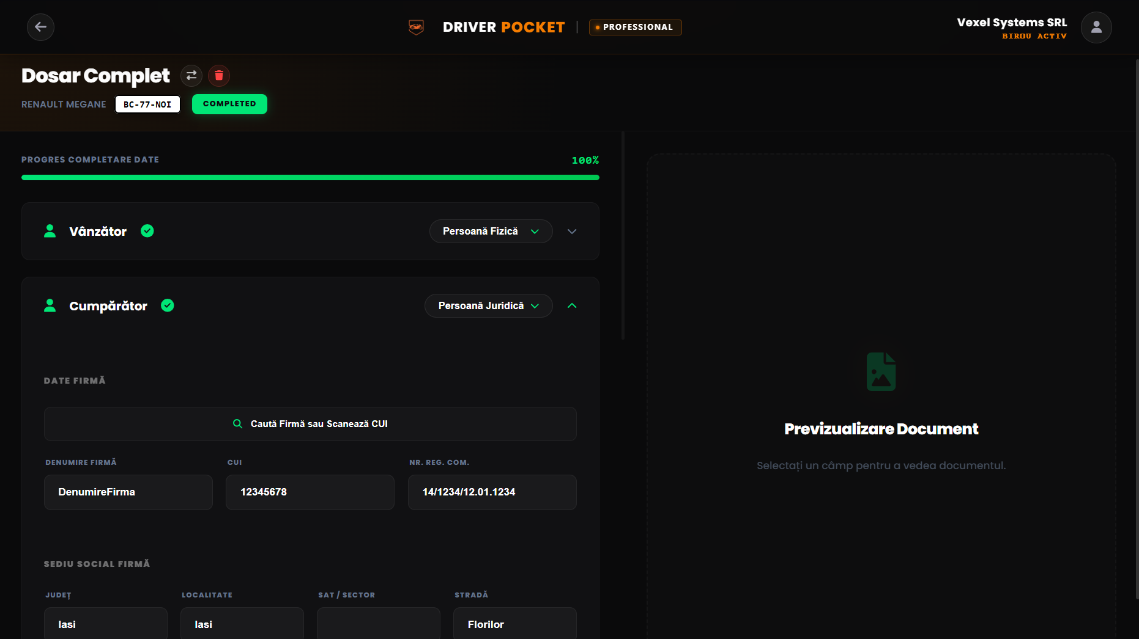Click the Cumpărător section title
This screenshot has width=1139, height=639.
tap(108, 306)
